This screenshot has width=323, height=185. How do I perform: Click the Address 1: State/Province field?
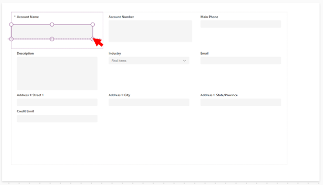[x=241, y=102]
